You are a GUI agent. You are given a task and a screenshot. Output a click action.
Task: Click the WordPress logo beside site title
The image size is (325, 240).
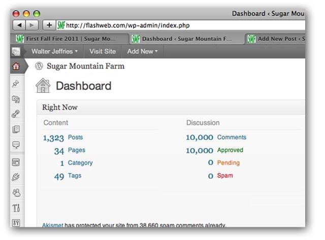(39, 66)
